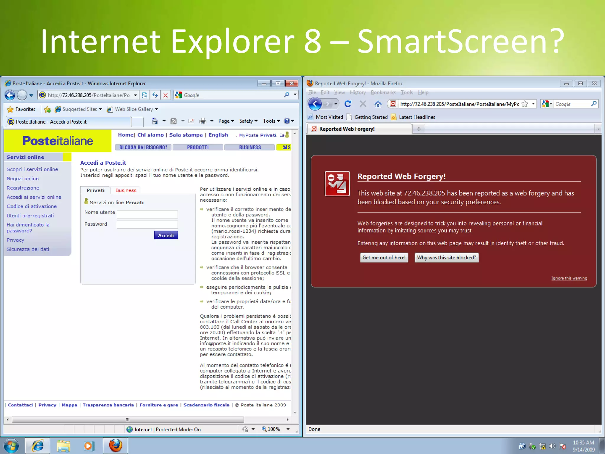The height and width of the screenshot is (454, 605).
Task: Click Firefox home icon
Action: (x=378, y=104)
